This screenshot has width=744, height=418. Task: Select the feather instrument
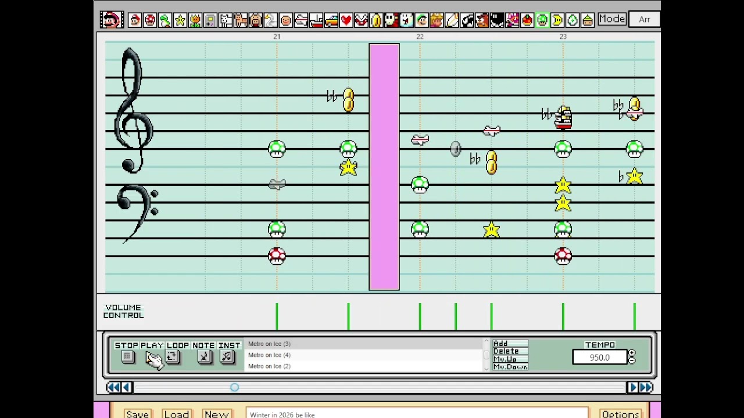pos(452,20)
